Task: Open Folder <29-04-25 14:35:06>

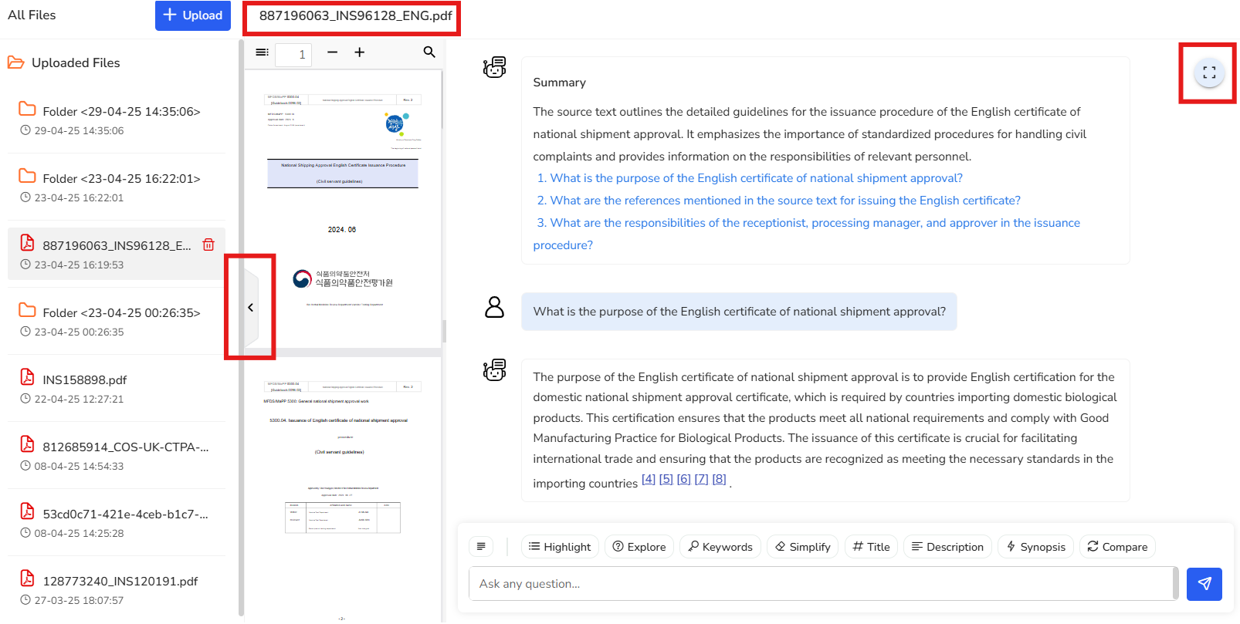Action: pyautogui.click(x=121, y=112)
